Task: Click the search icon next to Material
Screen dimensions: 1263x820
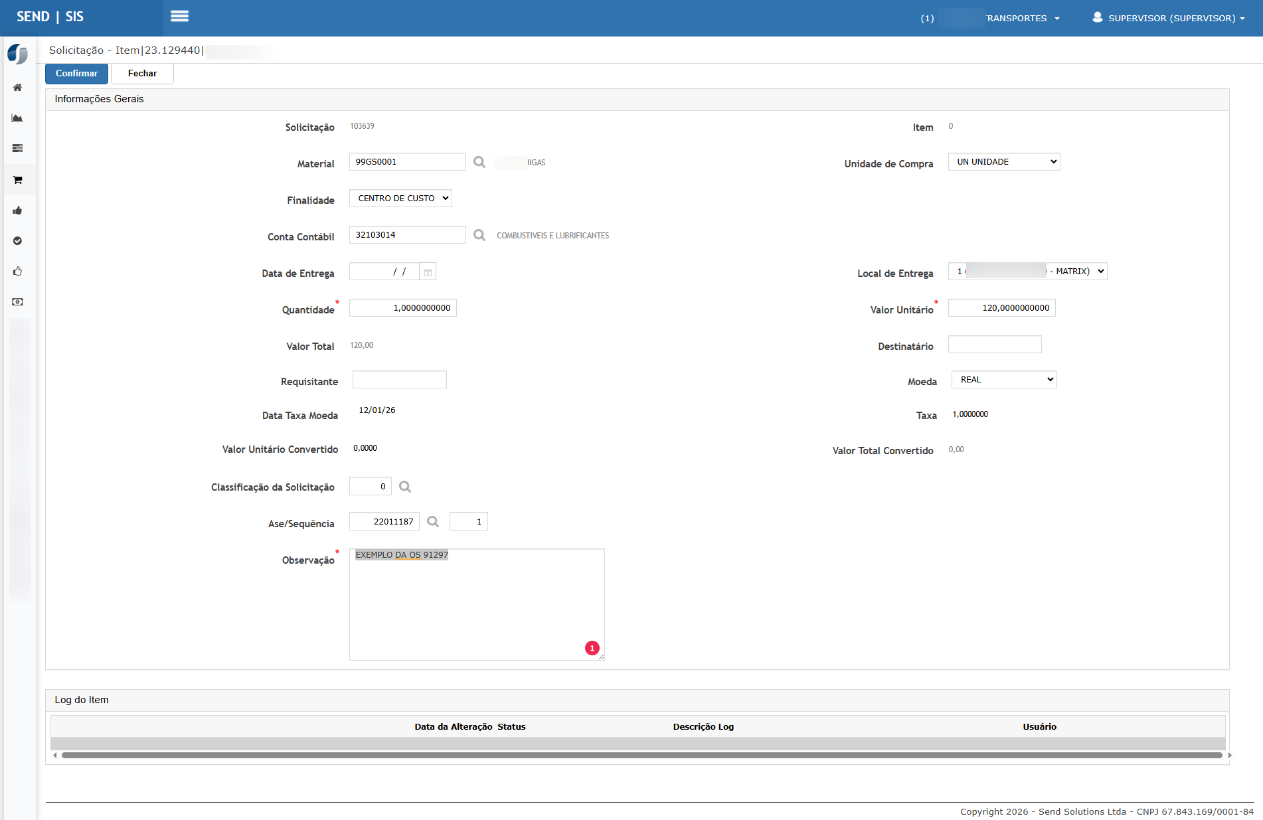Action: click(x=479, y=162)
